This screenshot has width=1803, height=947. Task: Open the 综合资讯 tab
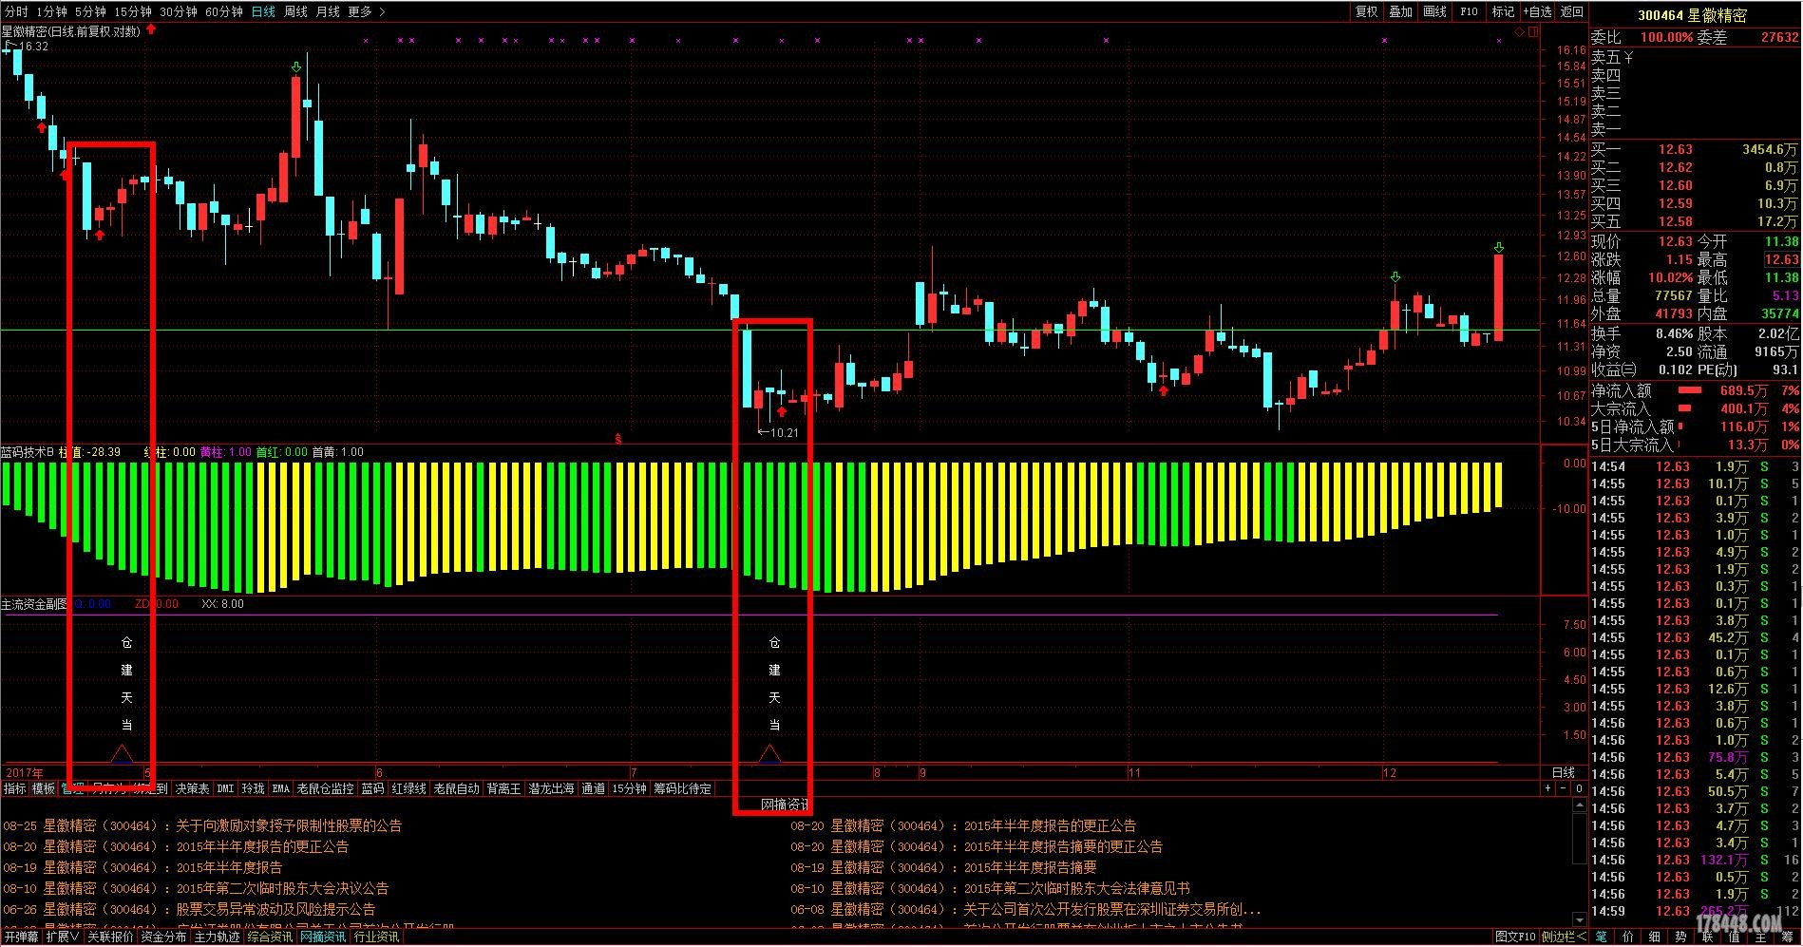pos(270,938)
